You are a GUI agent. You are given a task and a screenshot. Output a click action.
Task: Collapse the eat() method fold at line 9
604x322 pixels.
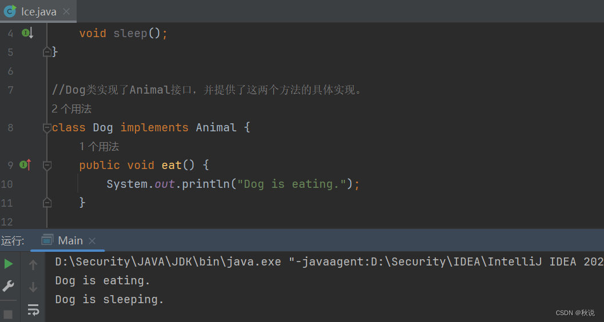[x=47, y=166]
